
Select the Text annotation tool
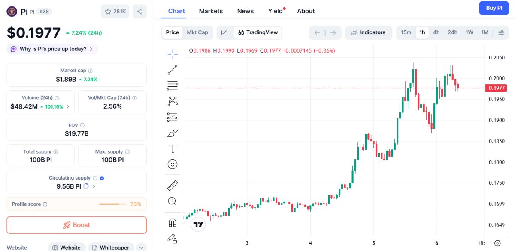coord(173,149)
